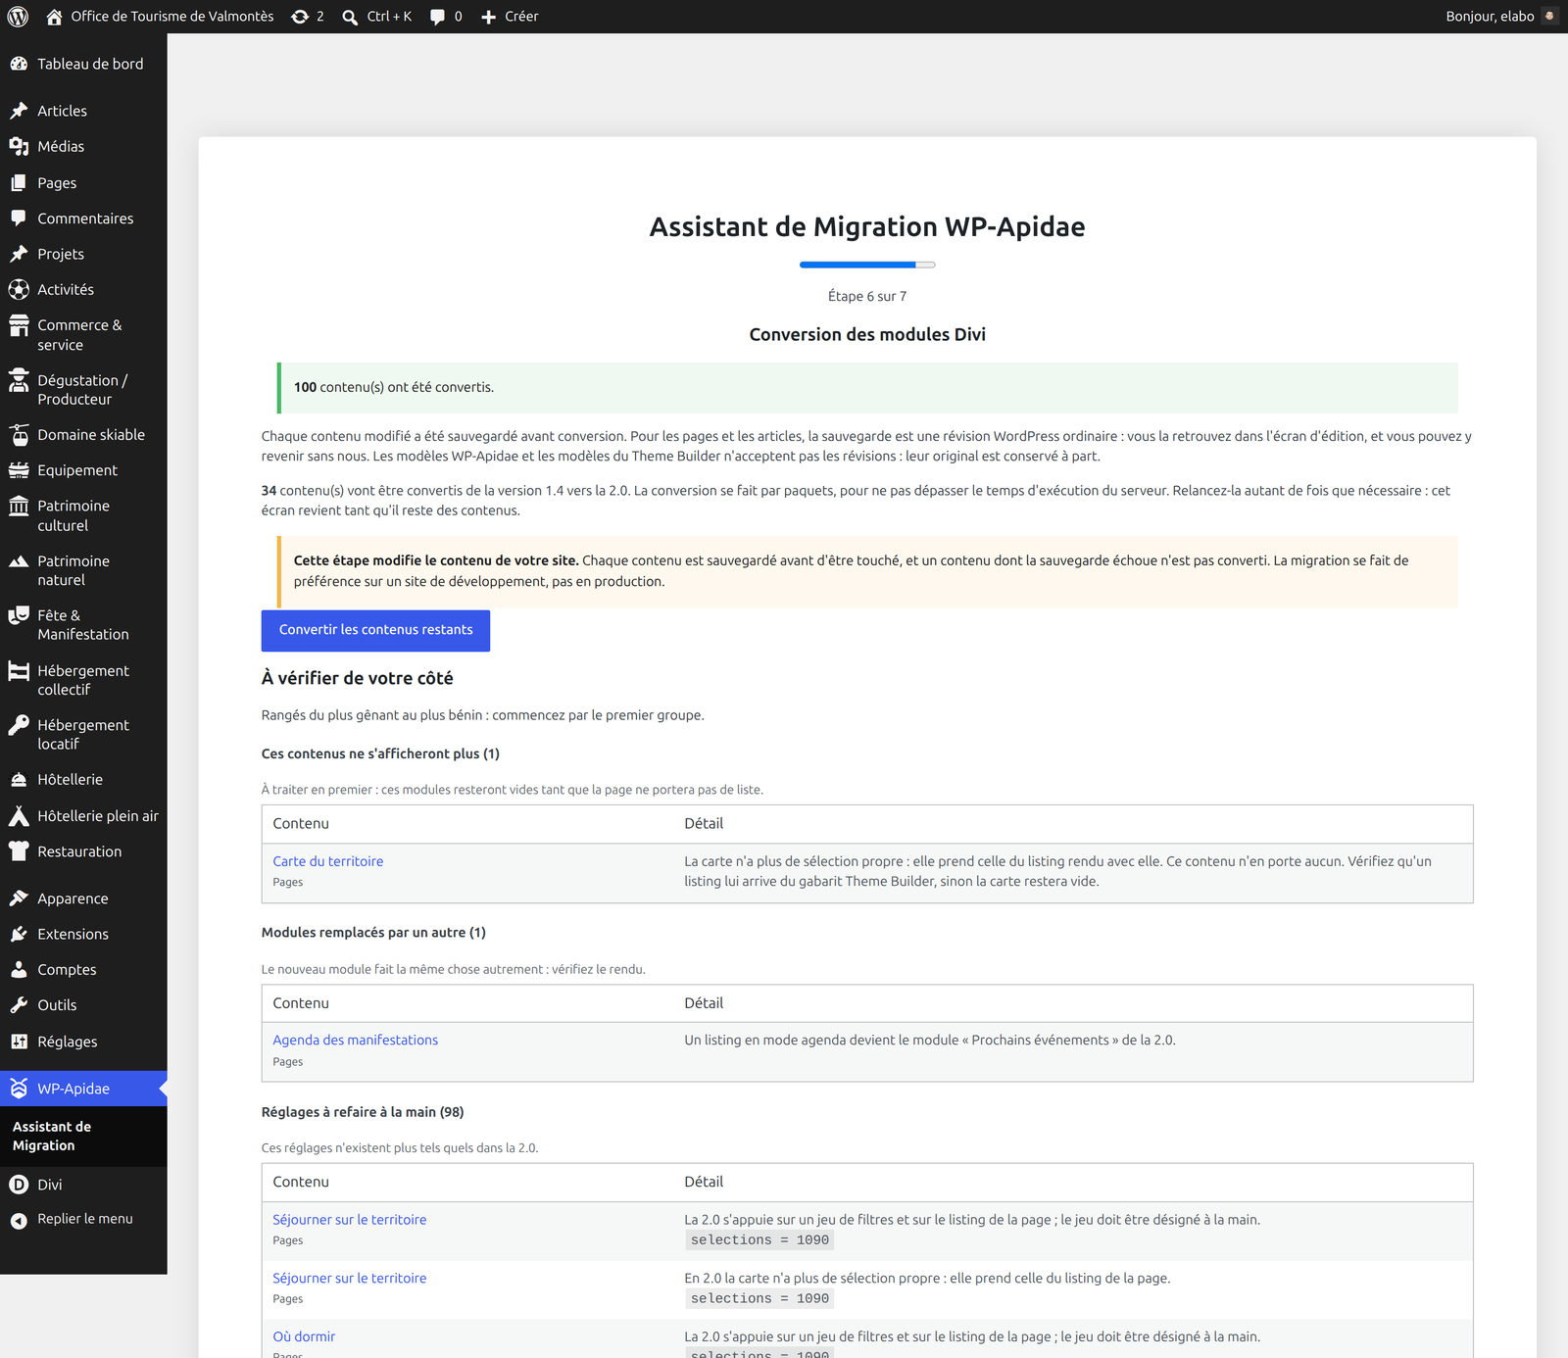The image size is (1568, 1358).
Task: Click the Projets pin icon
Action: [x=19, y=254]
